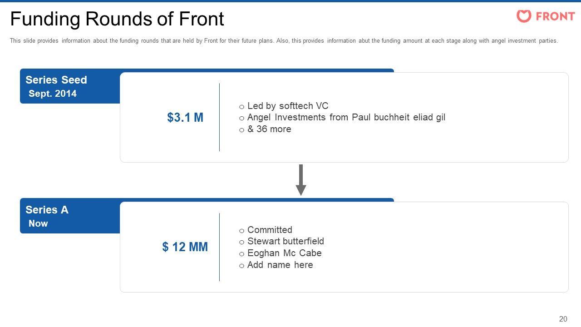581x327 pixels.
Task: Click the slide page number 20
Action: point(563,319)
